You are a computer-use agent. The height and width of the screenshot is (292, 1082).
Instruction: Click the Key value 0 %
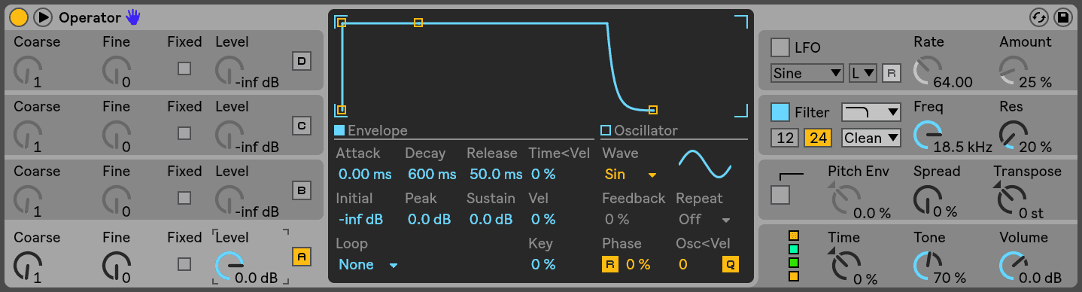point(543,265)
